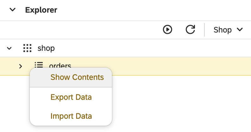Collapse the shop tree node
This screenshot has width=251, height=132.
point(9,48)
